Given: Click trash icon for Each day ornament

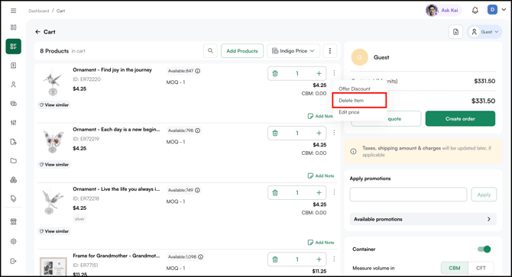Looking at the screenshot, I should click(x=275, y=133).
